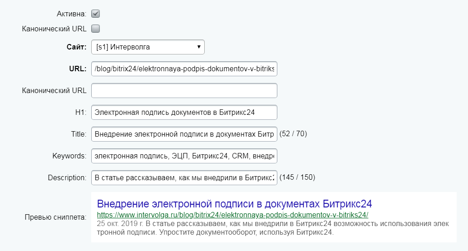Click the Title character counter (52 / 70)

pos(293,134)
